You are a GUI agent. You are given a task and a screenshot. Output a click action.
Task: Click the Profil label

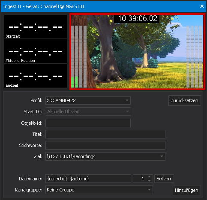36,100
